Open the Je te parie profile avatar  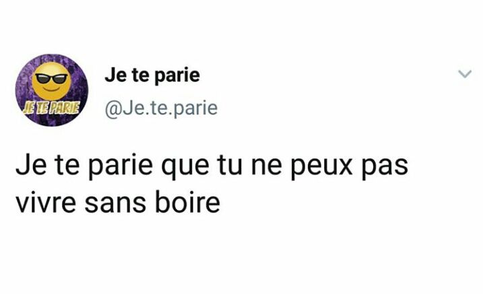coord(52,90)
